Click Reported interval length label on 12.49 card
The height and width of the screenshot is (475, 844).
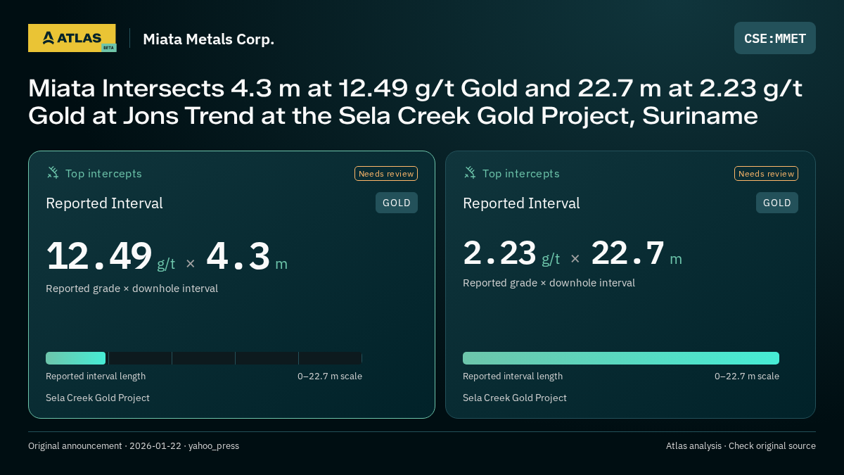(x=96, y=376)
